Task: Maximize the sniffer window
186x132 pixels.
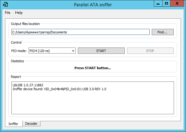Action: point(166,3)
